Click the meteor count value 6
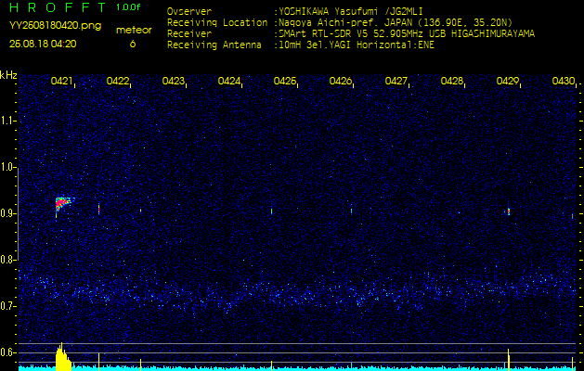 (x=133, y=44)
